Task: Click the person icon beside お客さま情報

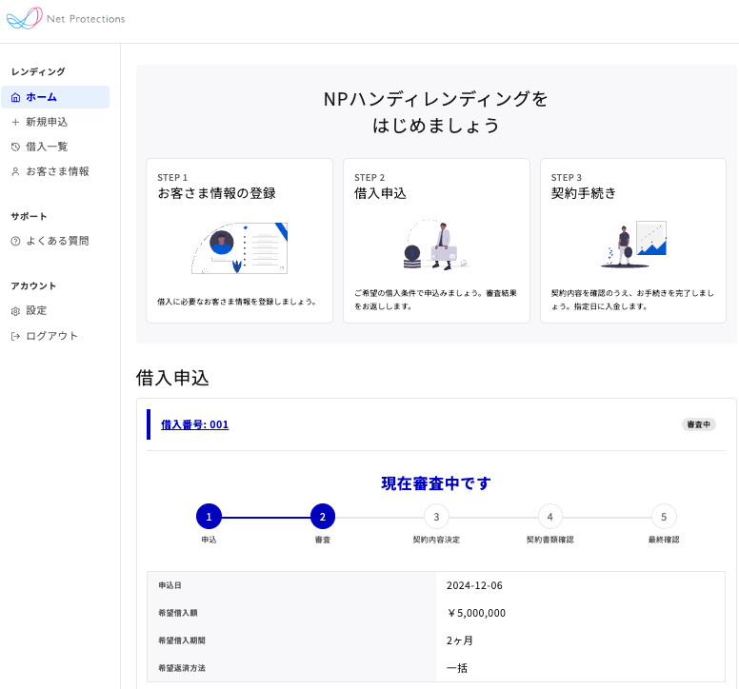Action: tap(15, 171)
